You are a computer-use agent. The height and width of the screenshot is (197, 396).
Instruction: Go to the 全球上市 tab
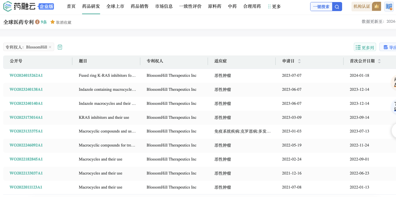point(115,6)
